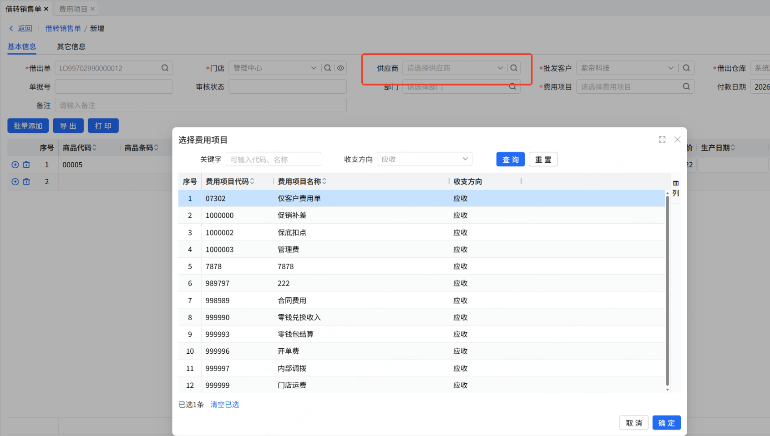Viewport: 770px width, 436px height.
Task: Open the column settings 列 icon
Action: pyautogui.click(x=676, y=188)
